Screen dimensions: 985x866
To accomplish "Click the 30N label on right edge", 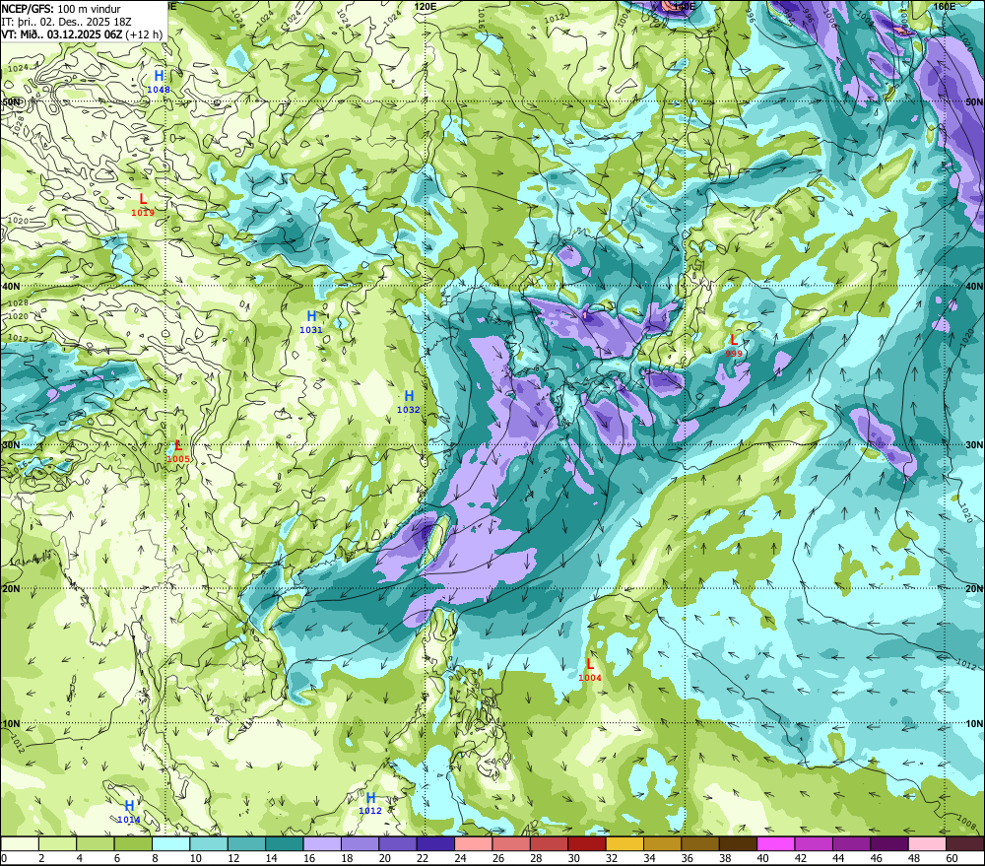I will [974, 445].
